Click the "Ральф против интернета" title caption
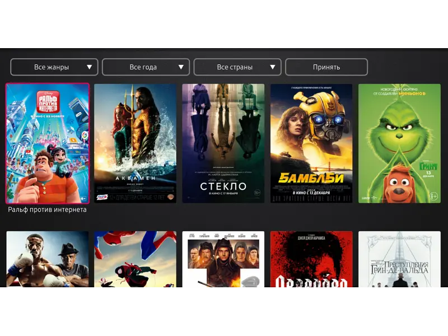 [47, 209]
